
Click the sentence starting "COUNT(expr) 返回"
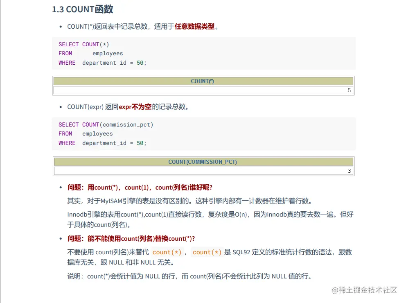pyautogui.click(x=128, y=107)
